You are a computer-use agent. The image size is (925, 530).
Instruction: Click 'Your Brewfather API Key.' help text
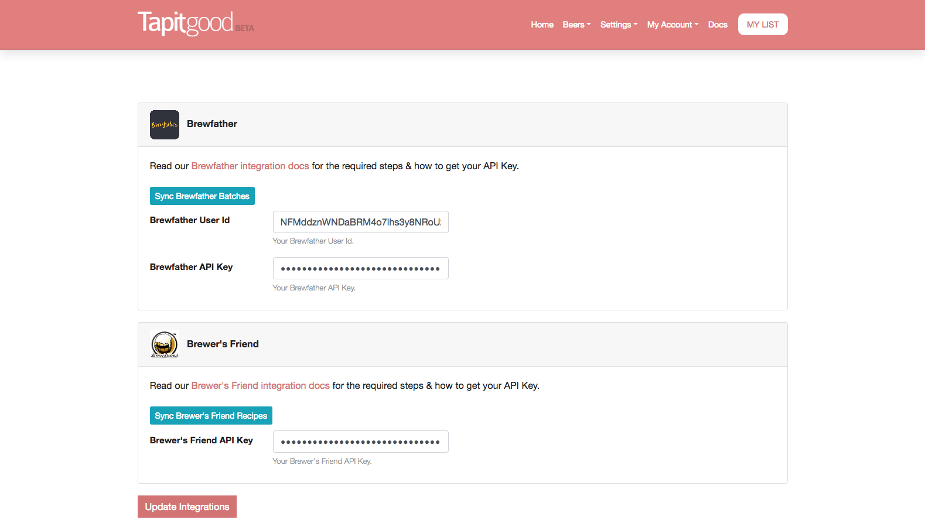314,288
